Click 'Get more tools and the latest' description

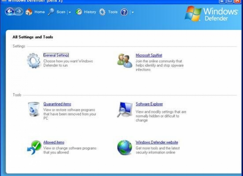pyautogui.click(x=158, y=150)
